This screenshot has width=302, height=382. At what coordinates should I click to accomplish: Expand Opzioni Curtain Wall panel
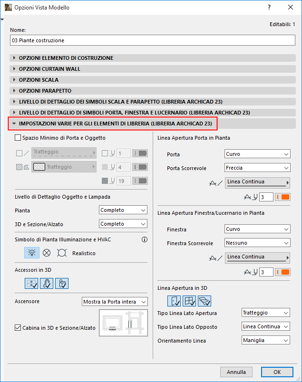tap(153, 69)
